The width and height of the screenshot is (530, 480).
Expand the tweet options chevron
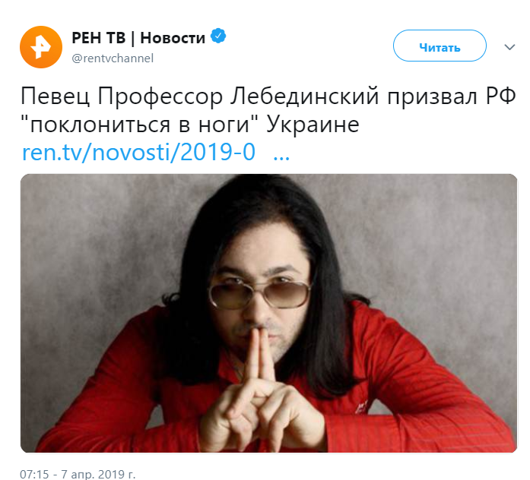tap(509, 47)
